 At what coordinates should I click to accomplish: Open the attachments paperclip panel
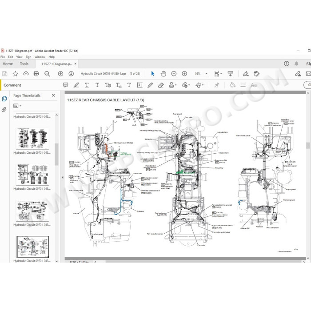(x=4, y=109)
